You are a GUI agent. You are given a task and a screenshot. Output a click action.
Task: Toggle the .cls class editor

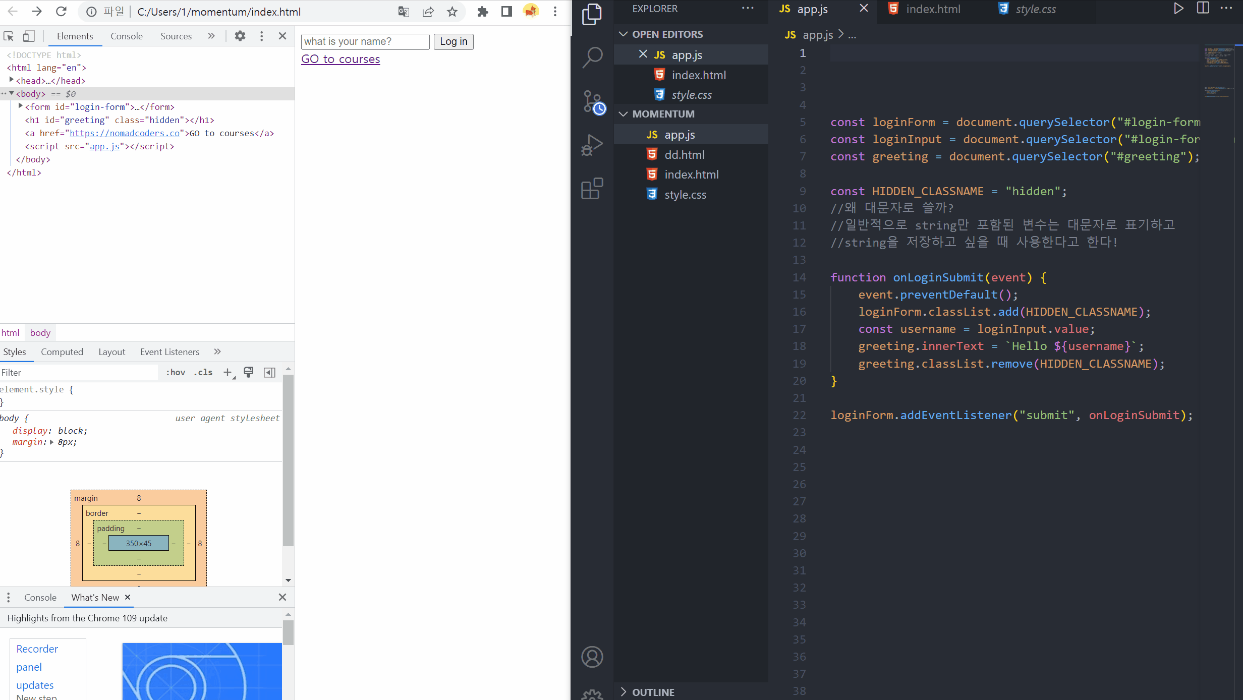[203, 372]
